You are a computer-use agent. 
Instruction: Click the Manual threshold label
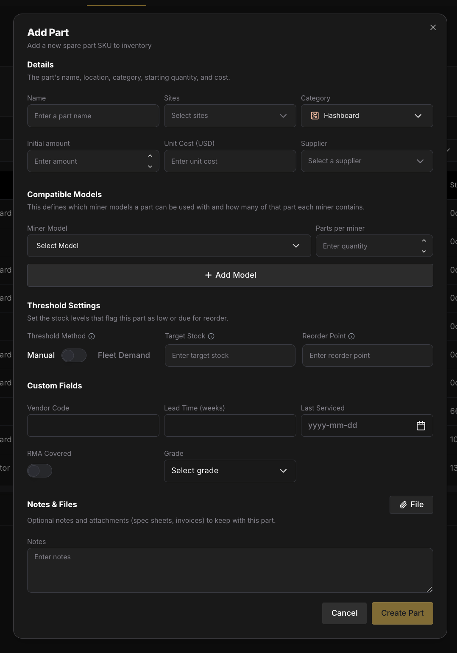41,355
